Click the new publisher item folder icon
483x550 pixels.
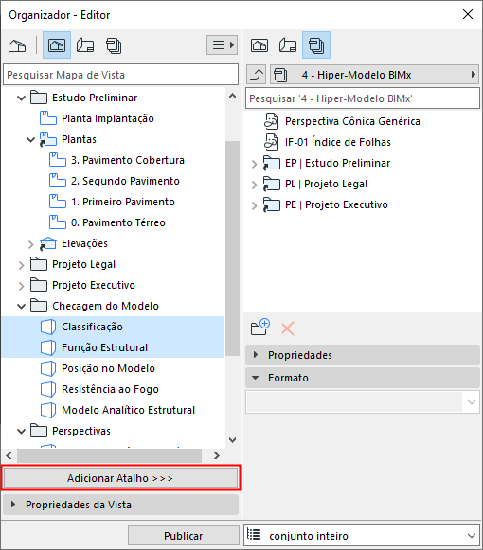[x=260, y=327]
